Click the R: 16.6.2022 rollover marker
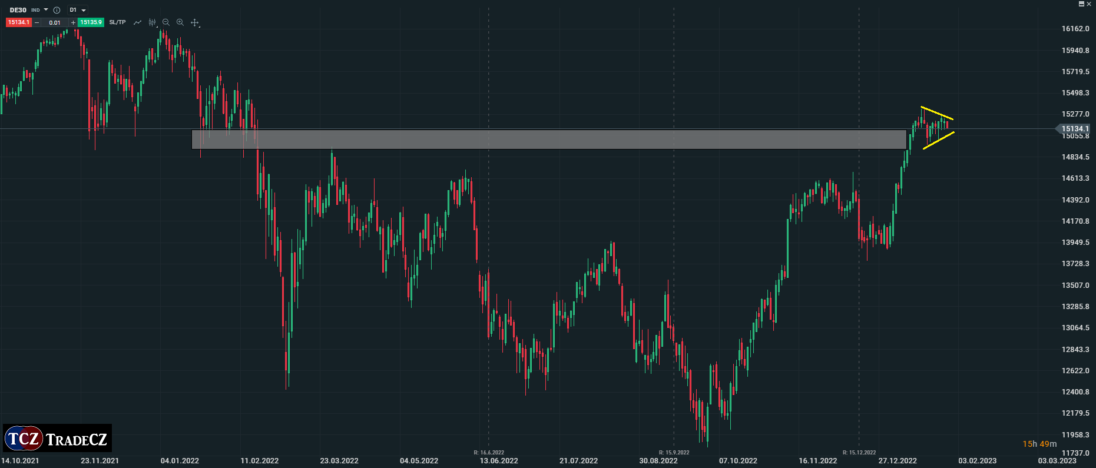 click(489, 453)
